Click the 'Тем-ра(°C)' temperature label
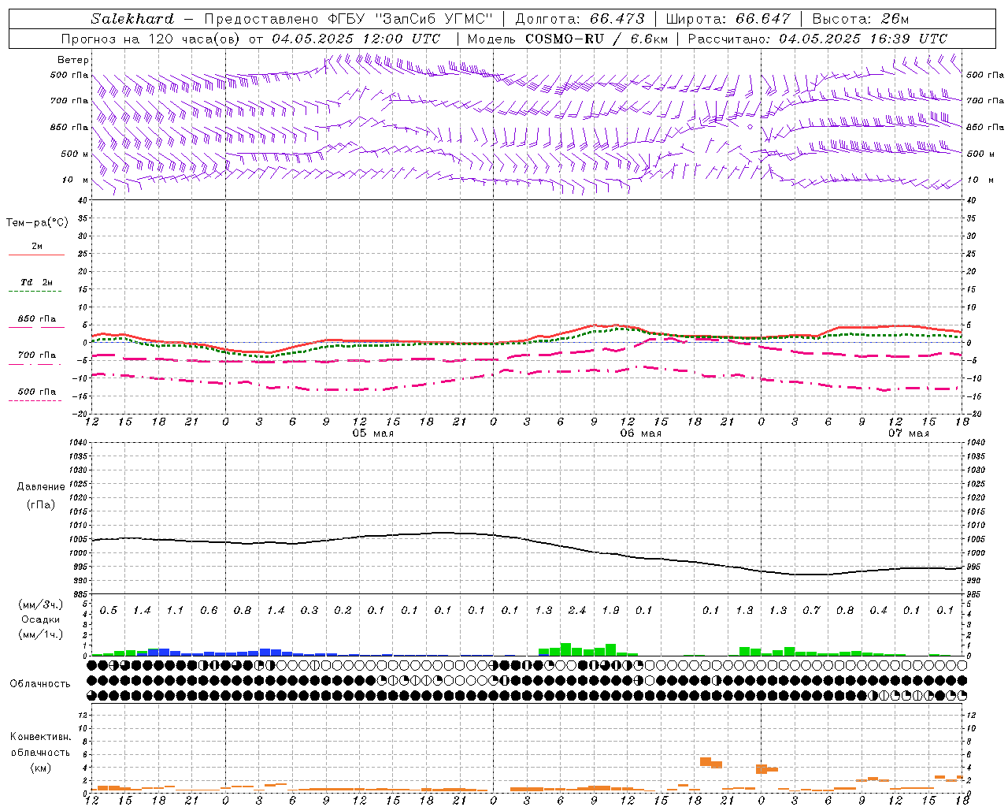This screenshot has height=807, width=1008. 37,223
